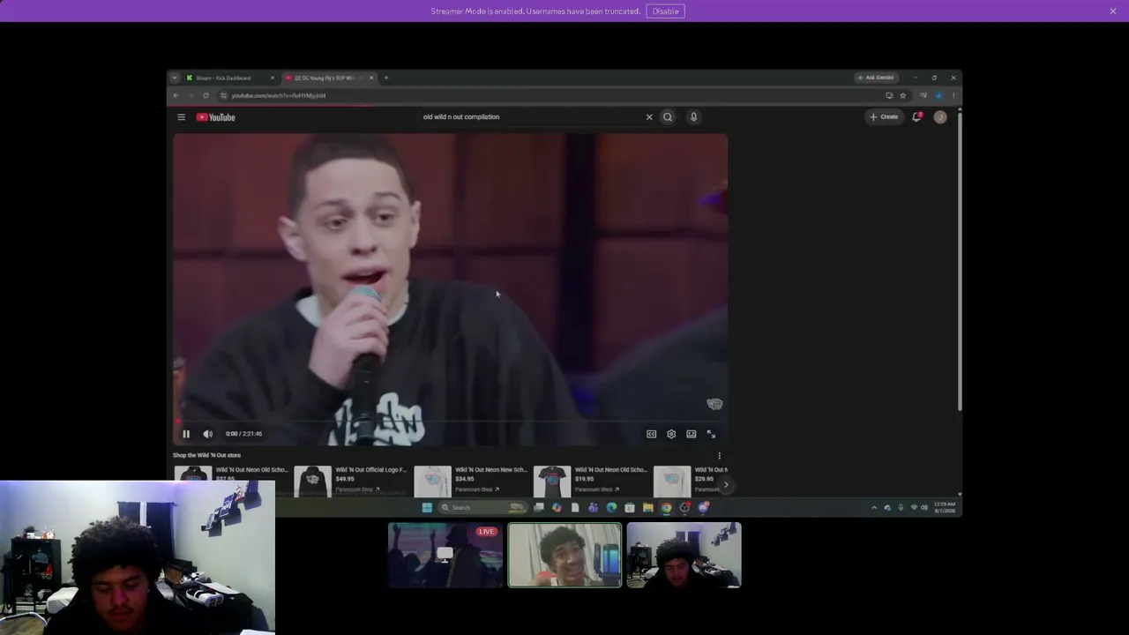
Task: Open the Chrome profile avatar
Action: coord(938,95)
